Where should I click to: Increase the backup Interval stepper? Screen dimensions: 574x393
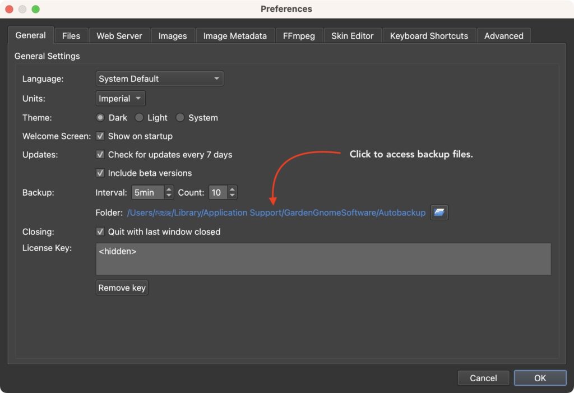168,189
